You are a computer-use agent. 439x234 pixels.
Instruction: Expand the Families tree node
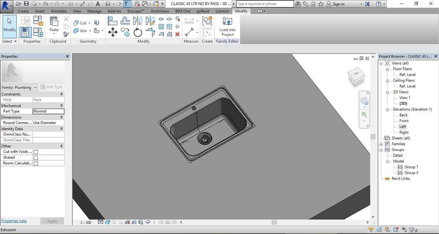click(x=381, y=144)
